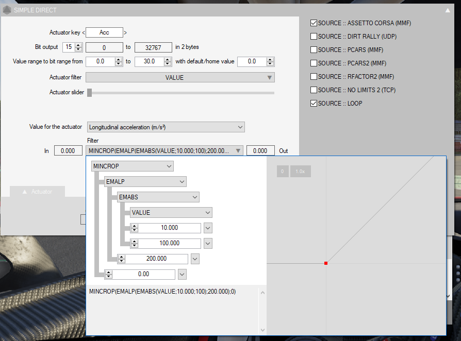The image size is (461, 341).
Task: Click the default/home value 0.0 field
Action: tap(252, 61)
